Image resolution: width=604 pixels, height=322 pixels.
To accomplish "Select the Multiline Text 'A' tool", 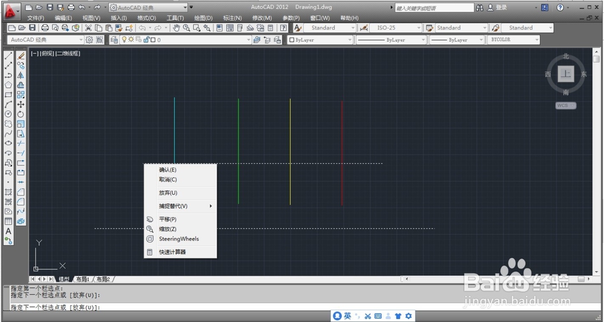I will [x=8, y=231].
